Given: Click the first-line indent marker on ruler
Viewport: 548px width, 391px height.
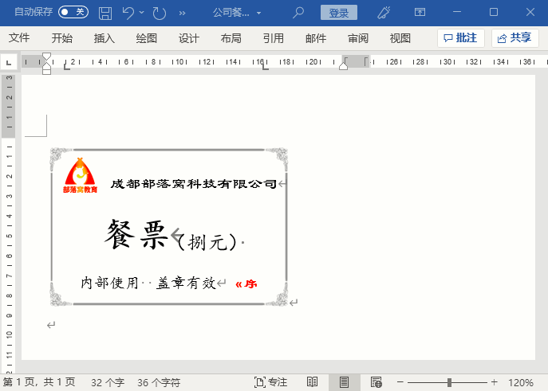Looking at the screenshot, I should 46,57.
